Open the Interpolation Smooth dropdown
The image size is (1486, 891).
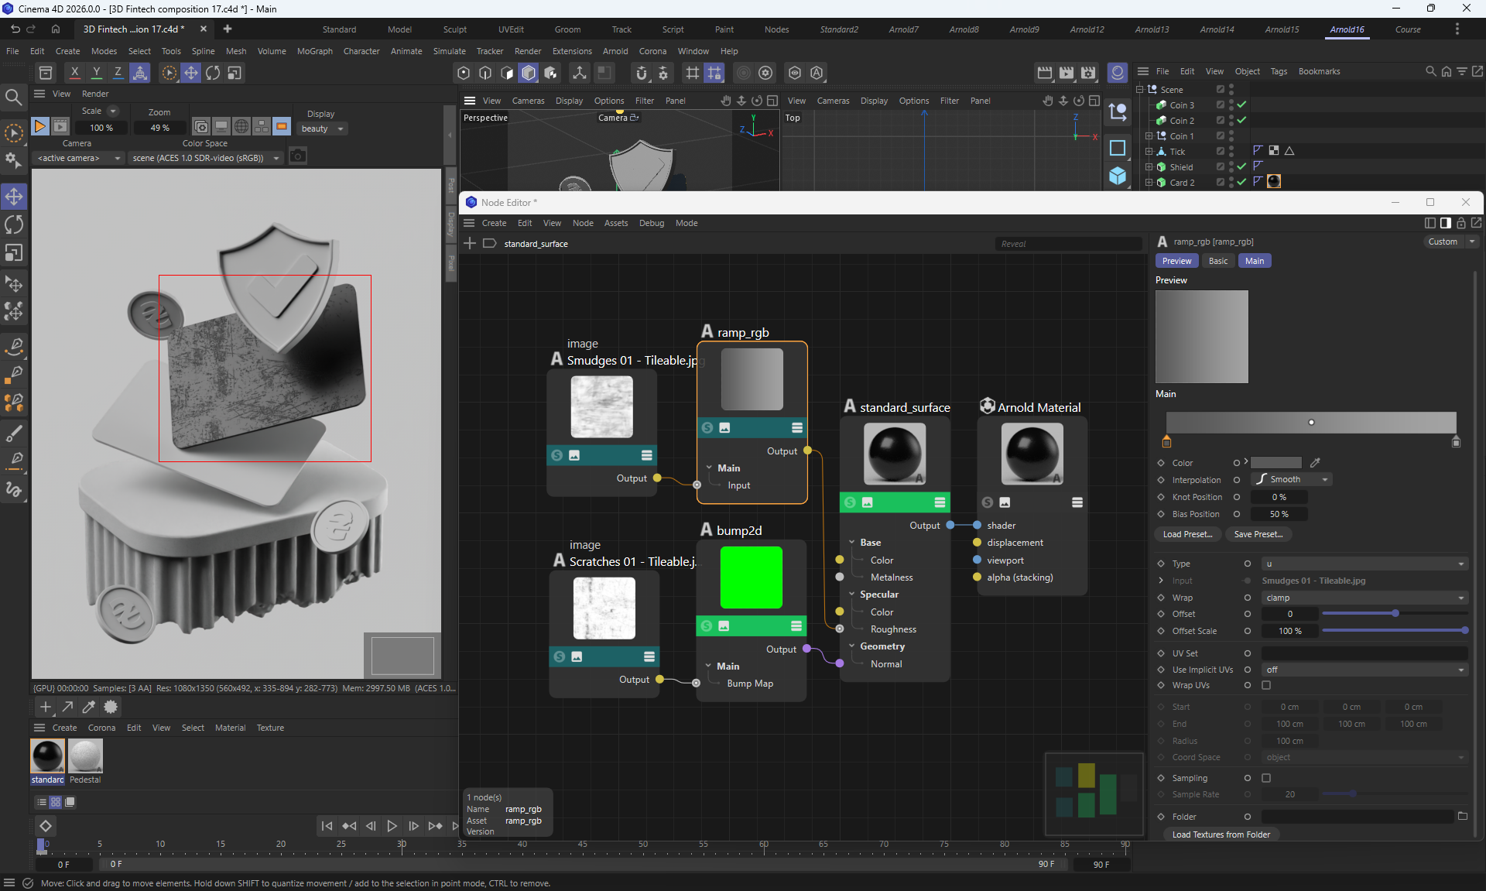[1293, 479]
